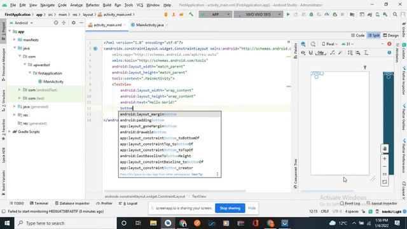Zoom in preview with plus button
The image size is (407, 229).
[385, 158]
